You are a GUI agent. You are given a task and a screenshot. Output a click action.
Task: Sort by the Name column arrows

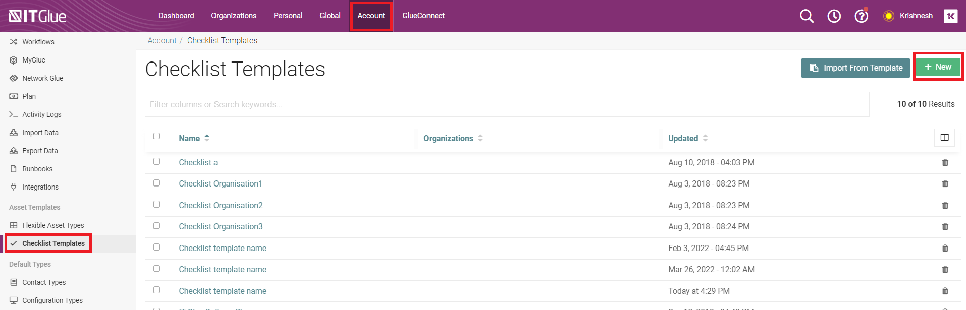(207, 138)
